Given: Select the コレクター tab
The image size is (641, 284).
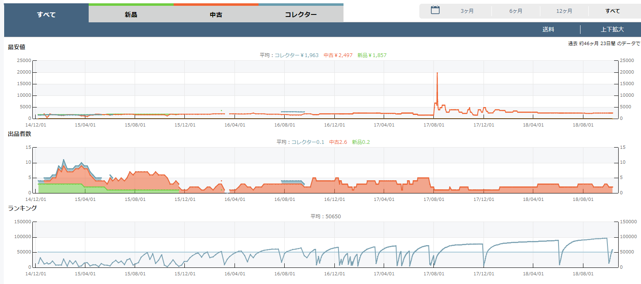Looking at the screenshot, I should point(301,14).
